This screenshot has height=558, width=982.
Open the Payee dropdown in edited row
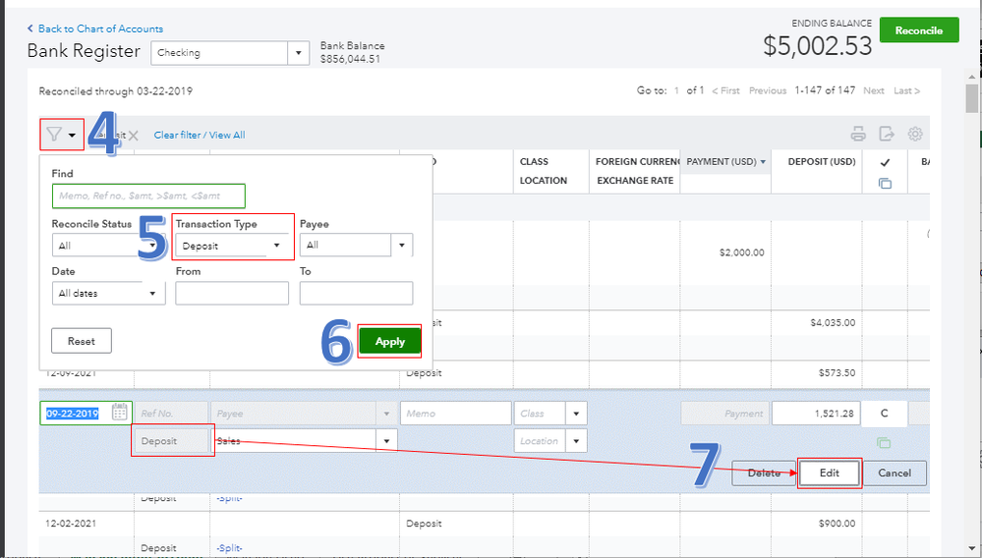click(x=386, y=414)
